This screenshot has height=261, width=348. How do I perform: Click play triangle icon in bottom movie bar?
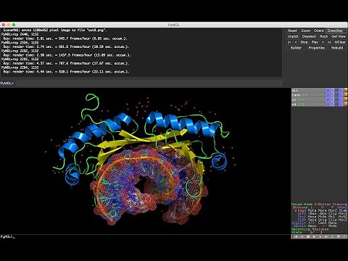point(314,236)
